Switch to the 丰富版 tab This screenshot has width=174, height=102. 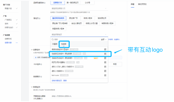pyautogui.click(x=55, y=44)
